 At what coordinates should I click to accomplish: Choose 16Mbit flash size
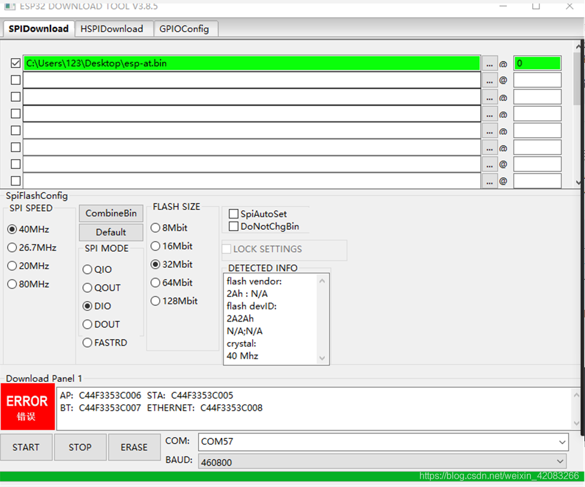(172, 246)
